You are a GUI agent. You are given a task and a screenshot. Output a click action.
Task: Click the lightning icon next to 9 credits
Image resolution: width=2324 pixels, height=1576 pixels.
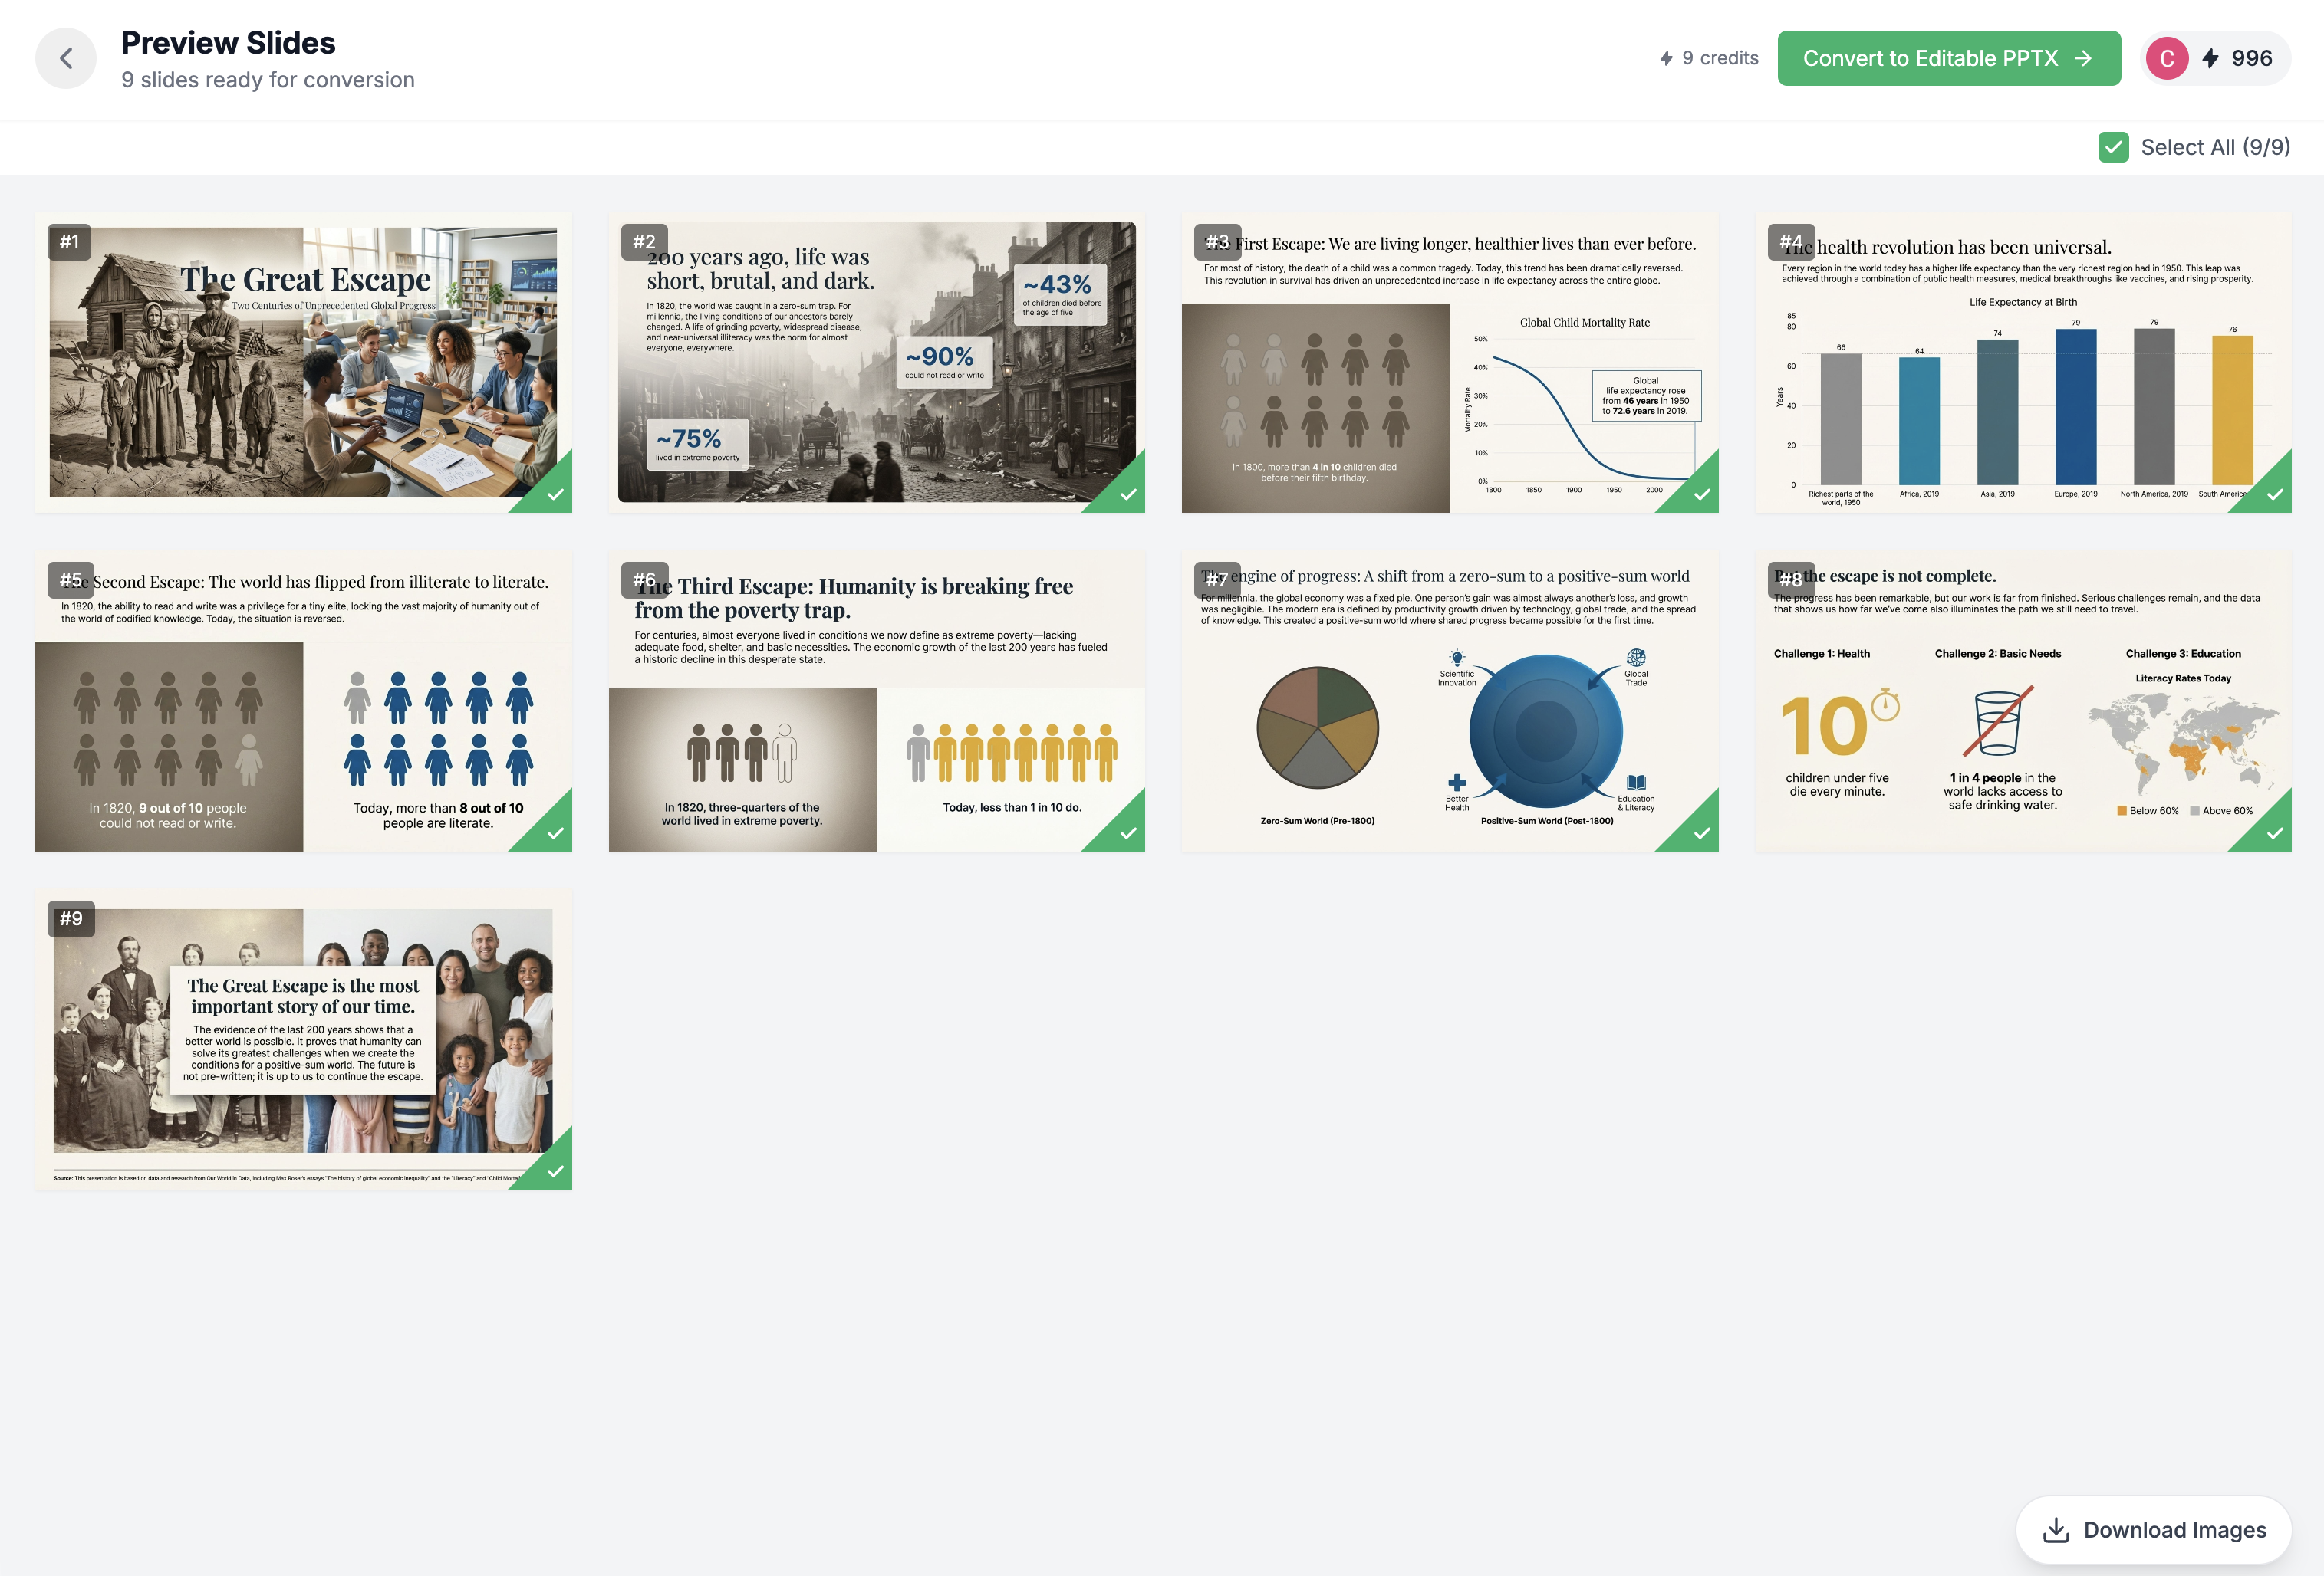click(1666, 58)
